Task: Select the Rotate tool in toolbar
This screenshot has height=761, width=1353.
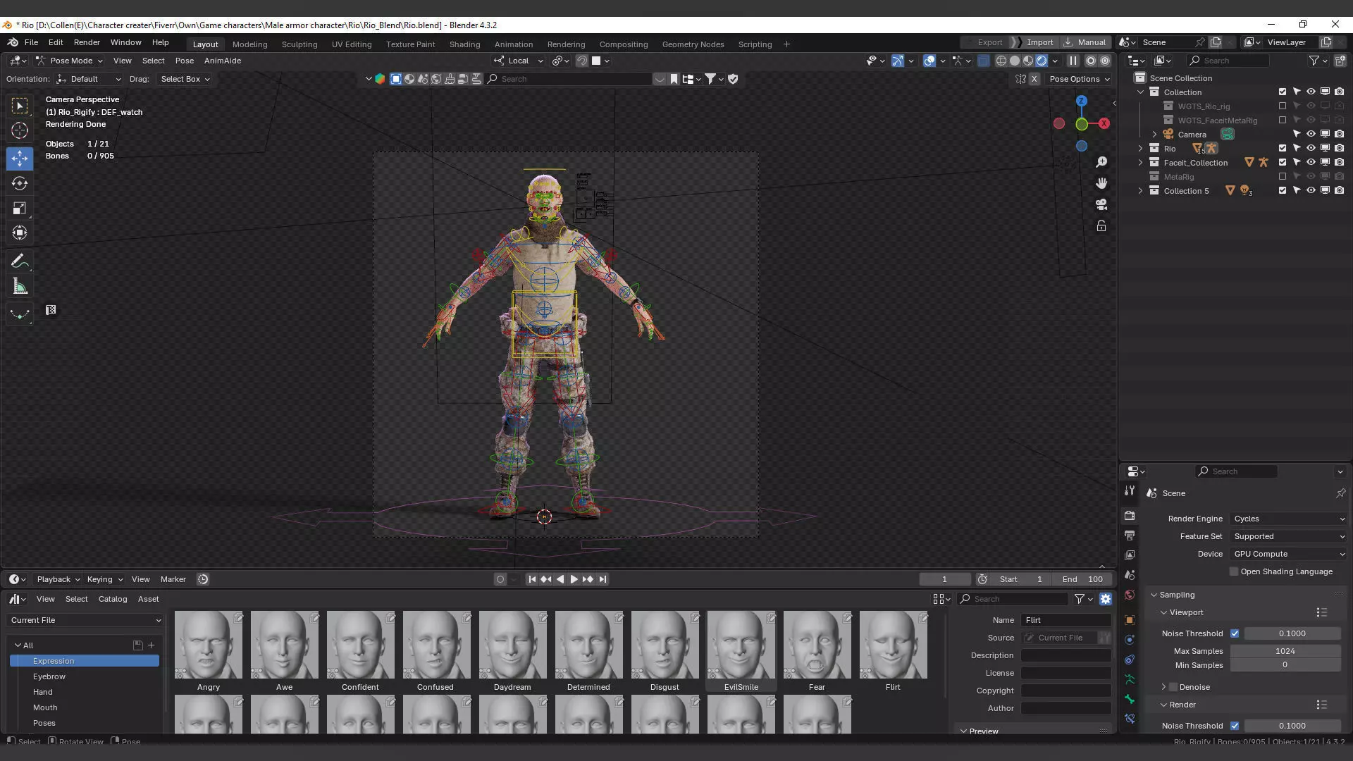Action: click(x=20, y=183)
